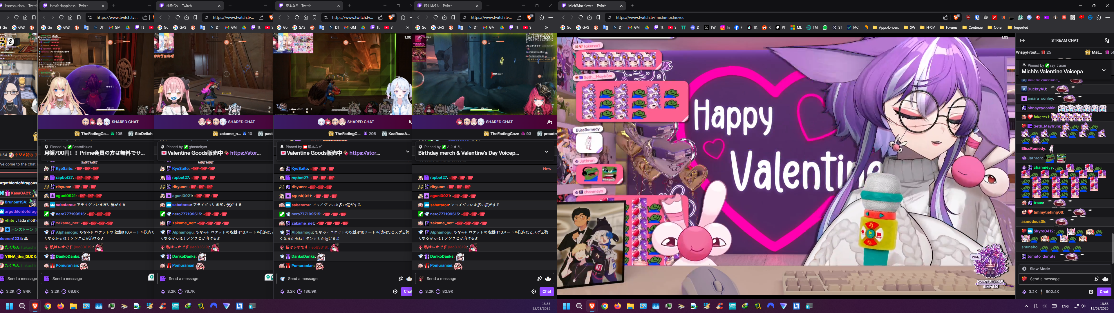
Task: Expand Michi's Valentine Voicepack pinned message
Action: (x=1104, y=70)
